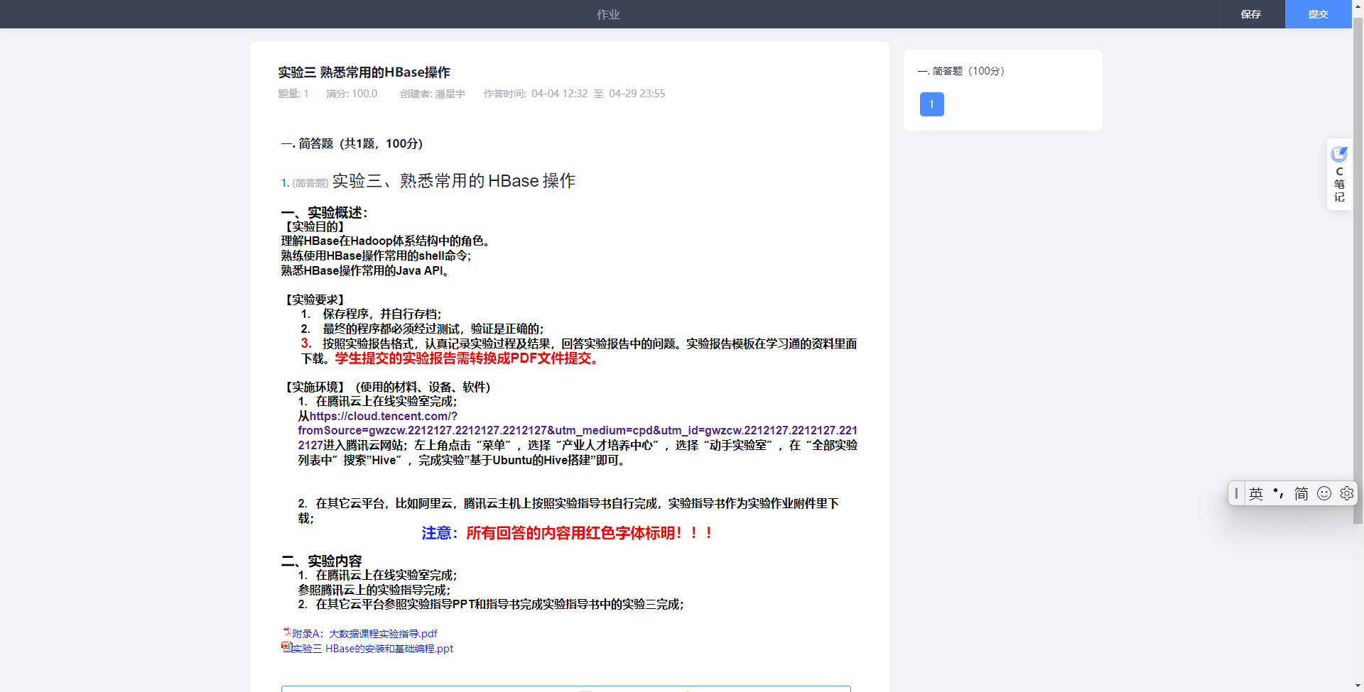The width and height of the screenshot is (1364, 692).
Task: Click the IME toolbar drag handle bar
Action: (1236, 493)
